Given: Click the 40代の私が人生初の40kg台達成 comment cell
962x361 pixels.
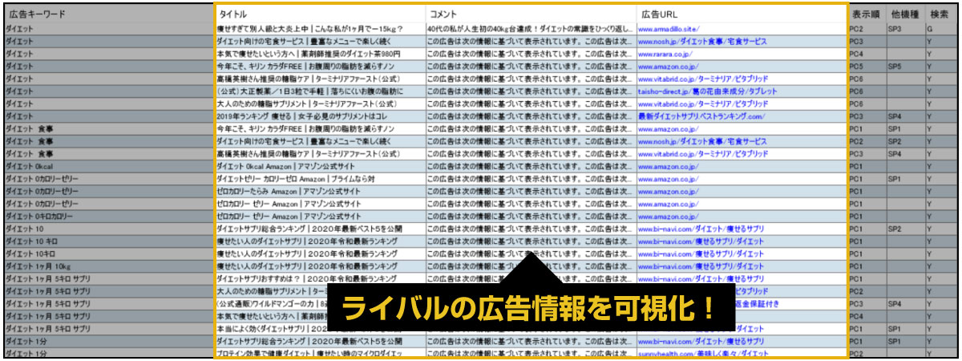Looking at the screenshot, I should (x=529, y=29).
